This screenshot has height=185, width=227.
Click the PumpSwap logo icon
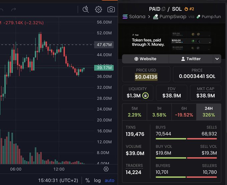tap(156, 17)
